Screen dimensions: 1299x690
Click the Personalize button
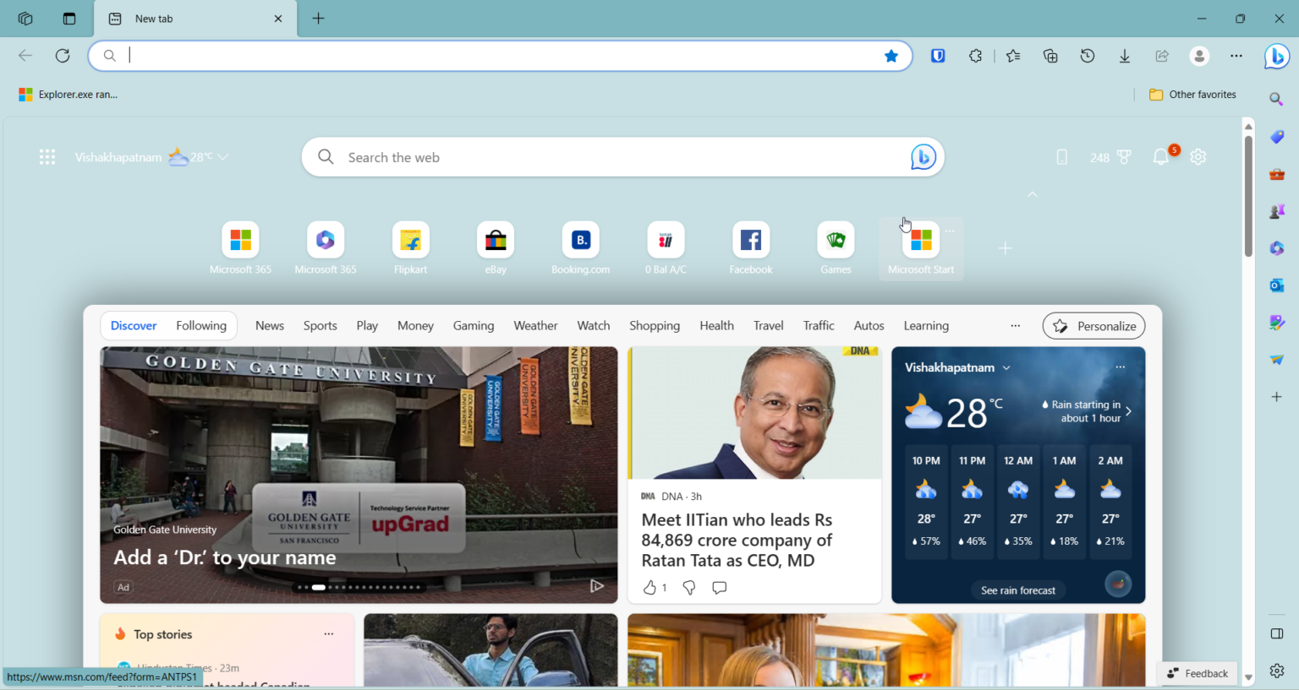1093,325
